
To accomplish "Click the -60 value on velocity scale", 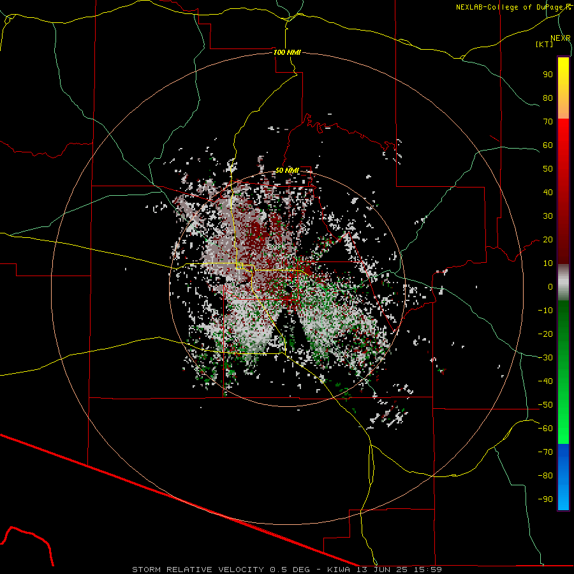I will [x=545, y=429].
